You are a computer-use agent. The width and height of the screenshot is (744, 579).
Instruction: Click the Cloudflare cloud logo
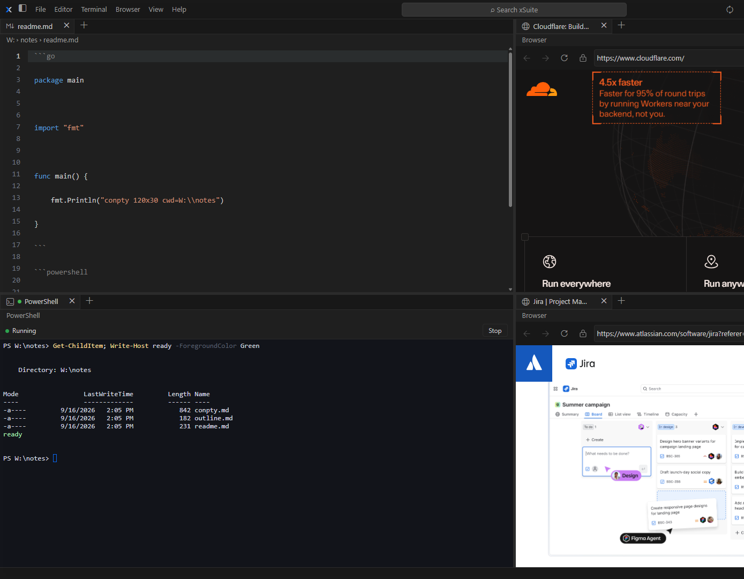(542, 90)
